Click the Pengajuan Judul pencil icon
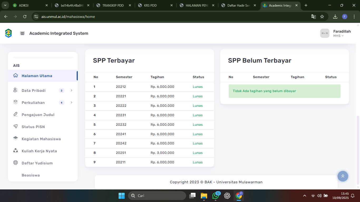 click(16, 114)
